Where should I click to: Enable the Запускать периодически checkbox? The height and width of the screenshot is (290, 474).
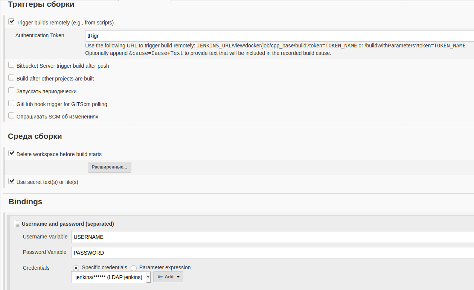coord(11,91)
